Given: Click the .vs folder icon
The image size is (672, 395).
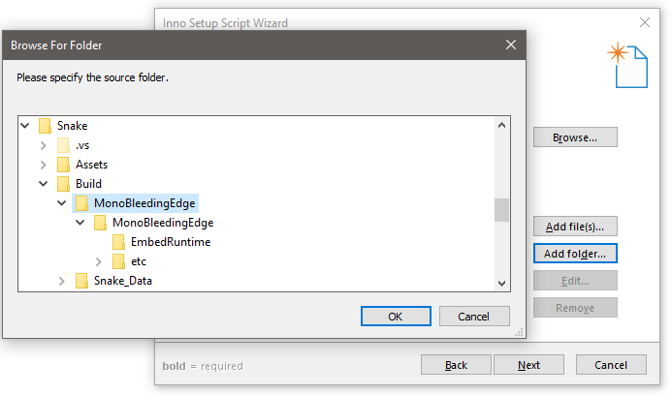Looking at the screenshot, I should tap(63, 145).
